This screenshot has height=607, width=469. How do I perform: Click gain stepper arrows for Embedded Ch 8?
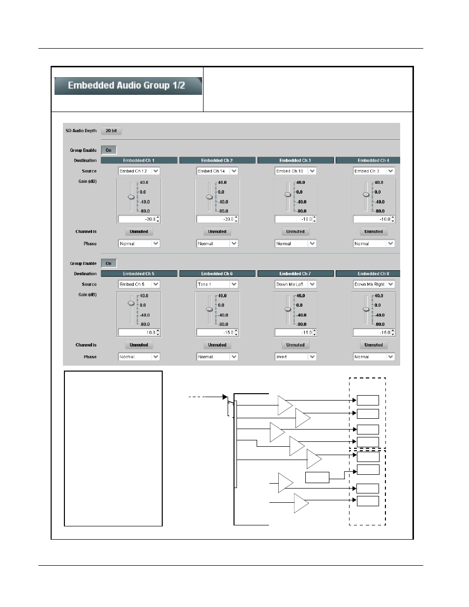coord(393,333)
